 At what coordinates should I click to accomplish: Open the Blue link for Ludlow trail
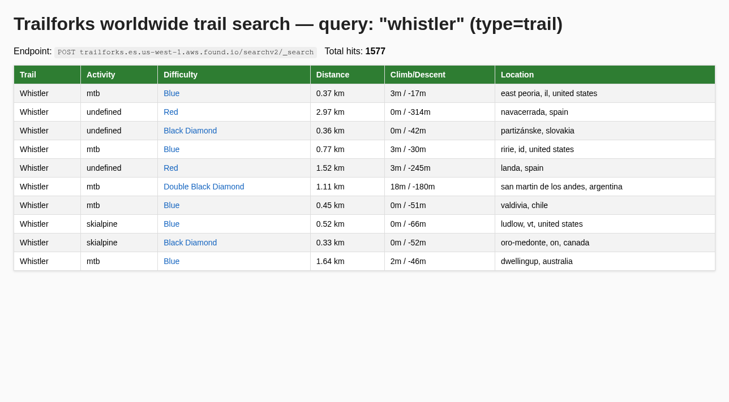pyautogui.click(x=171, y=224)
